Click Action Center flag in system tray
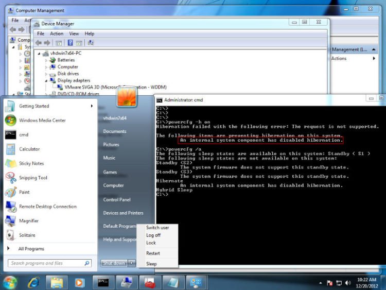Image resolution: width=386 pixels, height=290 pixels. click(x=329, y=283)
